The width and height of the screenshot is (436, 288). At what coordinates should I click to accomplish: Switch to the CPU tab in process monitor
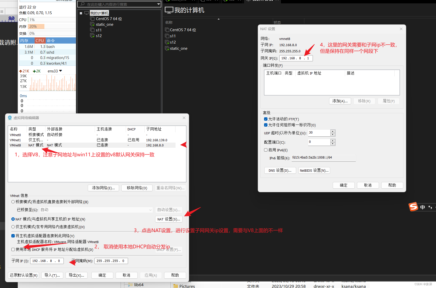coord(40,40)
